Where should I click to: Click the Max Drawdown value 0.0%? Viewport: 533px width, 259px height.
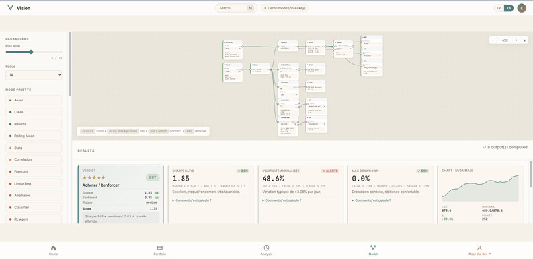(360, 179)
